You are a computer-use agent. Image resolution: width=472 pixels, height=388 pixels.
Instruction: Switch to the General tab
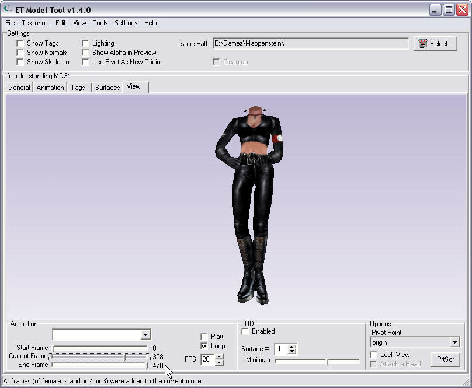19,88
